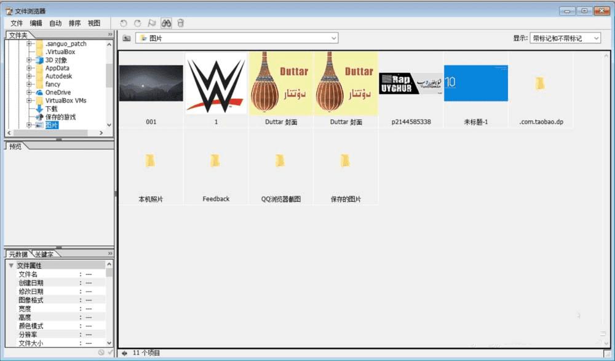Image resolution: width=615 pixels, height=361 pixels.
Task: Expand the VirtualBox VMs tree node
Action: [x=29, y=101]
